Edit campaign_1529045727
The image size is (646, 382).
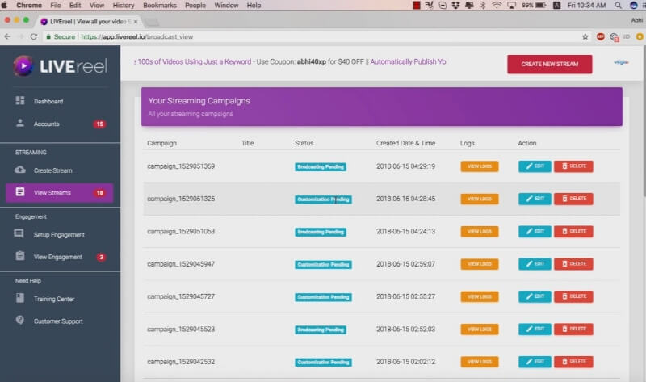tap(535, 296)
